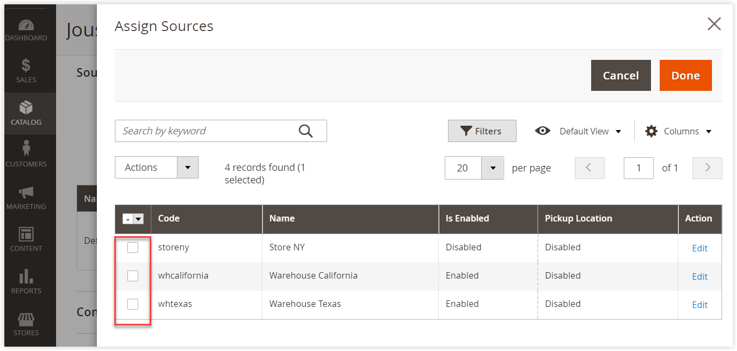Open the Dashboard section icon
The width and height of the screenshot is (737, 351).
[26, 25]
